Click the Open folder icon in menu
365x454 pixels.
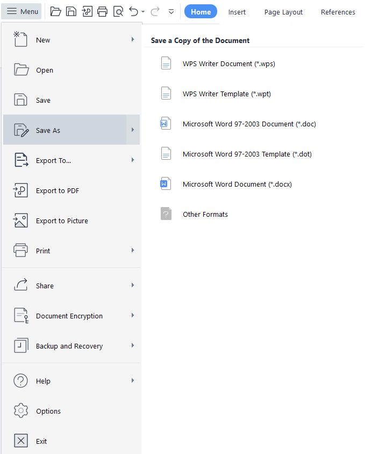pos(21,69)
